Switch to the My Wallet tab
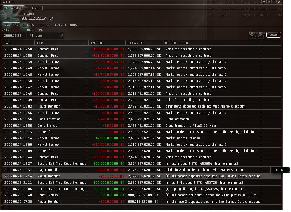This screenshot has height=212, width=291. (13, 8)
